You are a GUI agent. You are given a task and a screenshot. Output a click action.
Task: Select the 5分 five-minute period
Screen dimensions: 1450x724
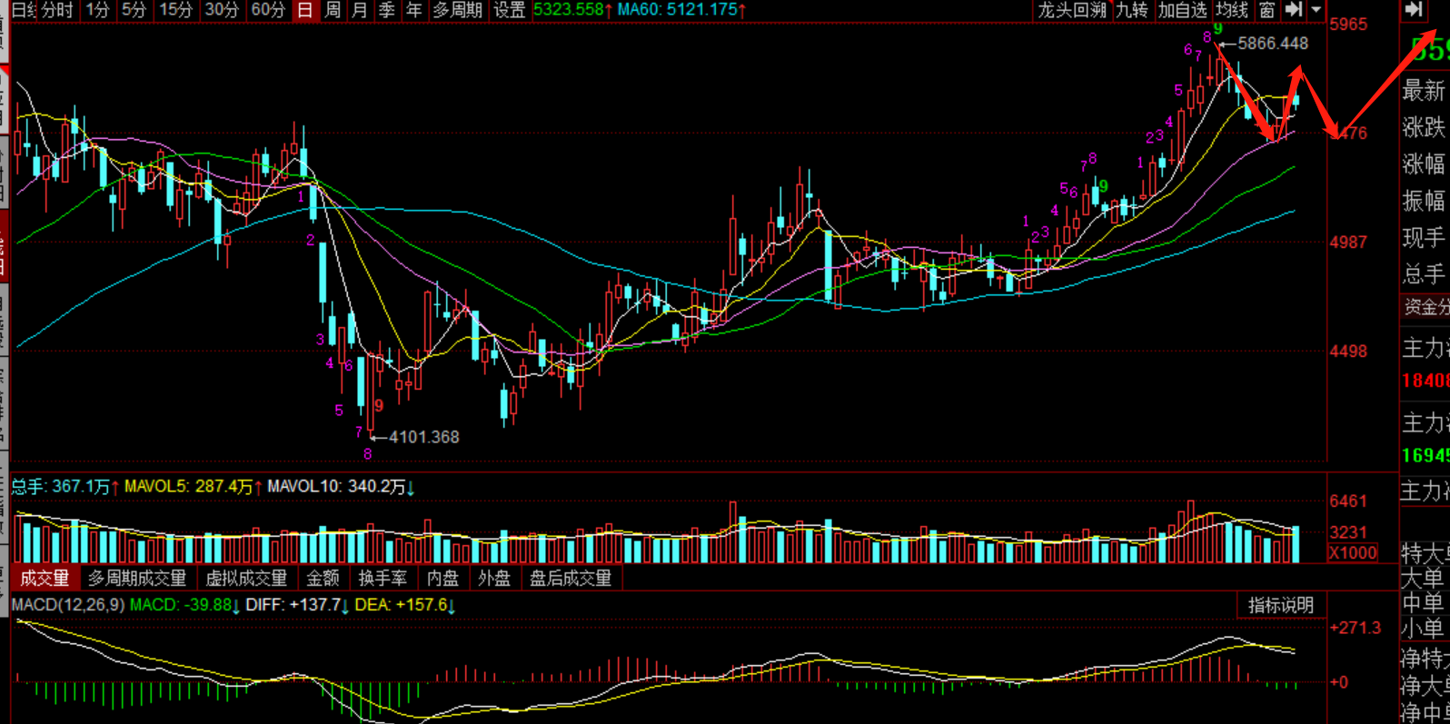[134, 10]
